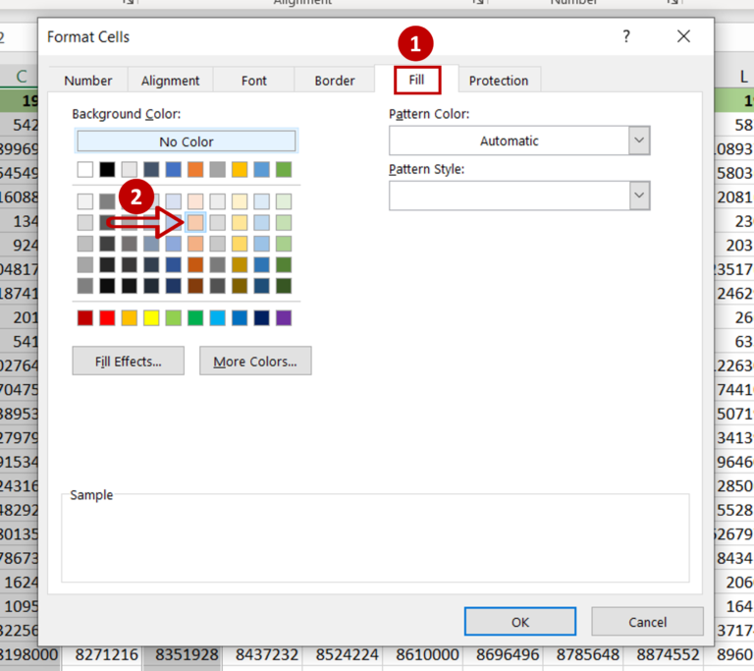This screenshot has height=671, width=754.
Task: Pick the purple standard color swatch
Action: click(284, 317)
